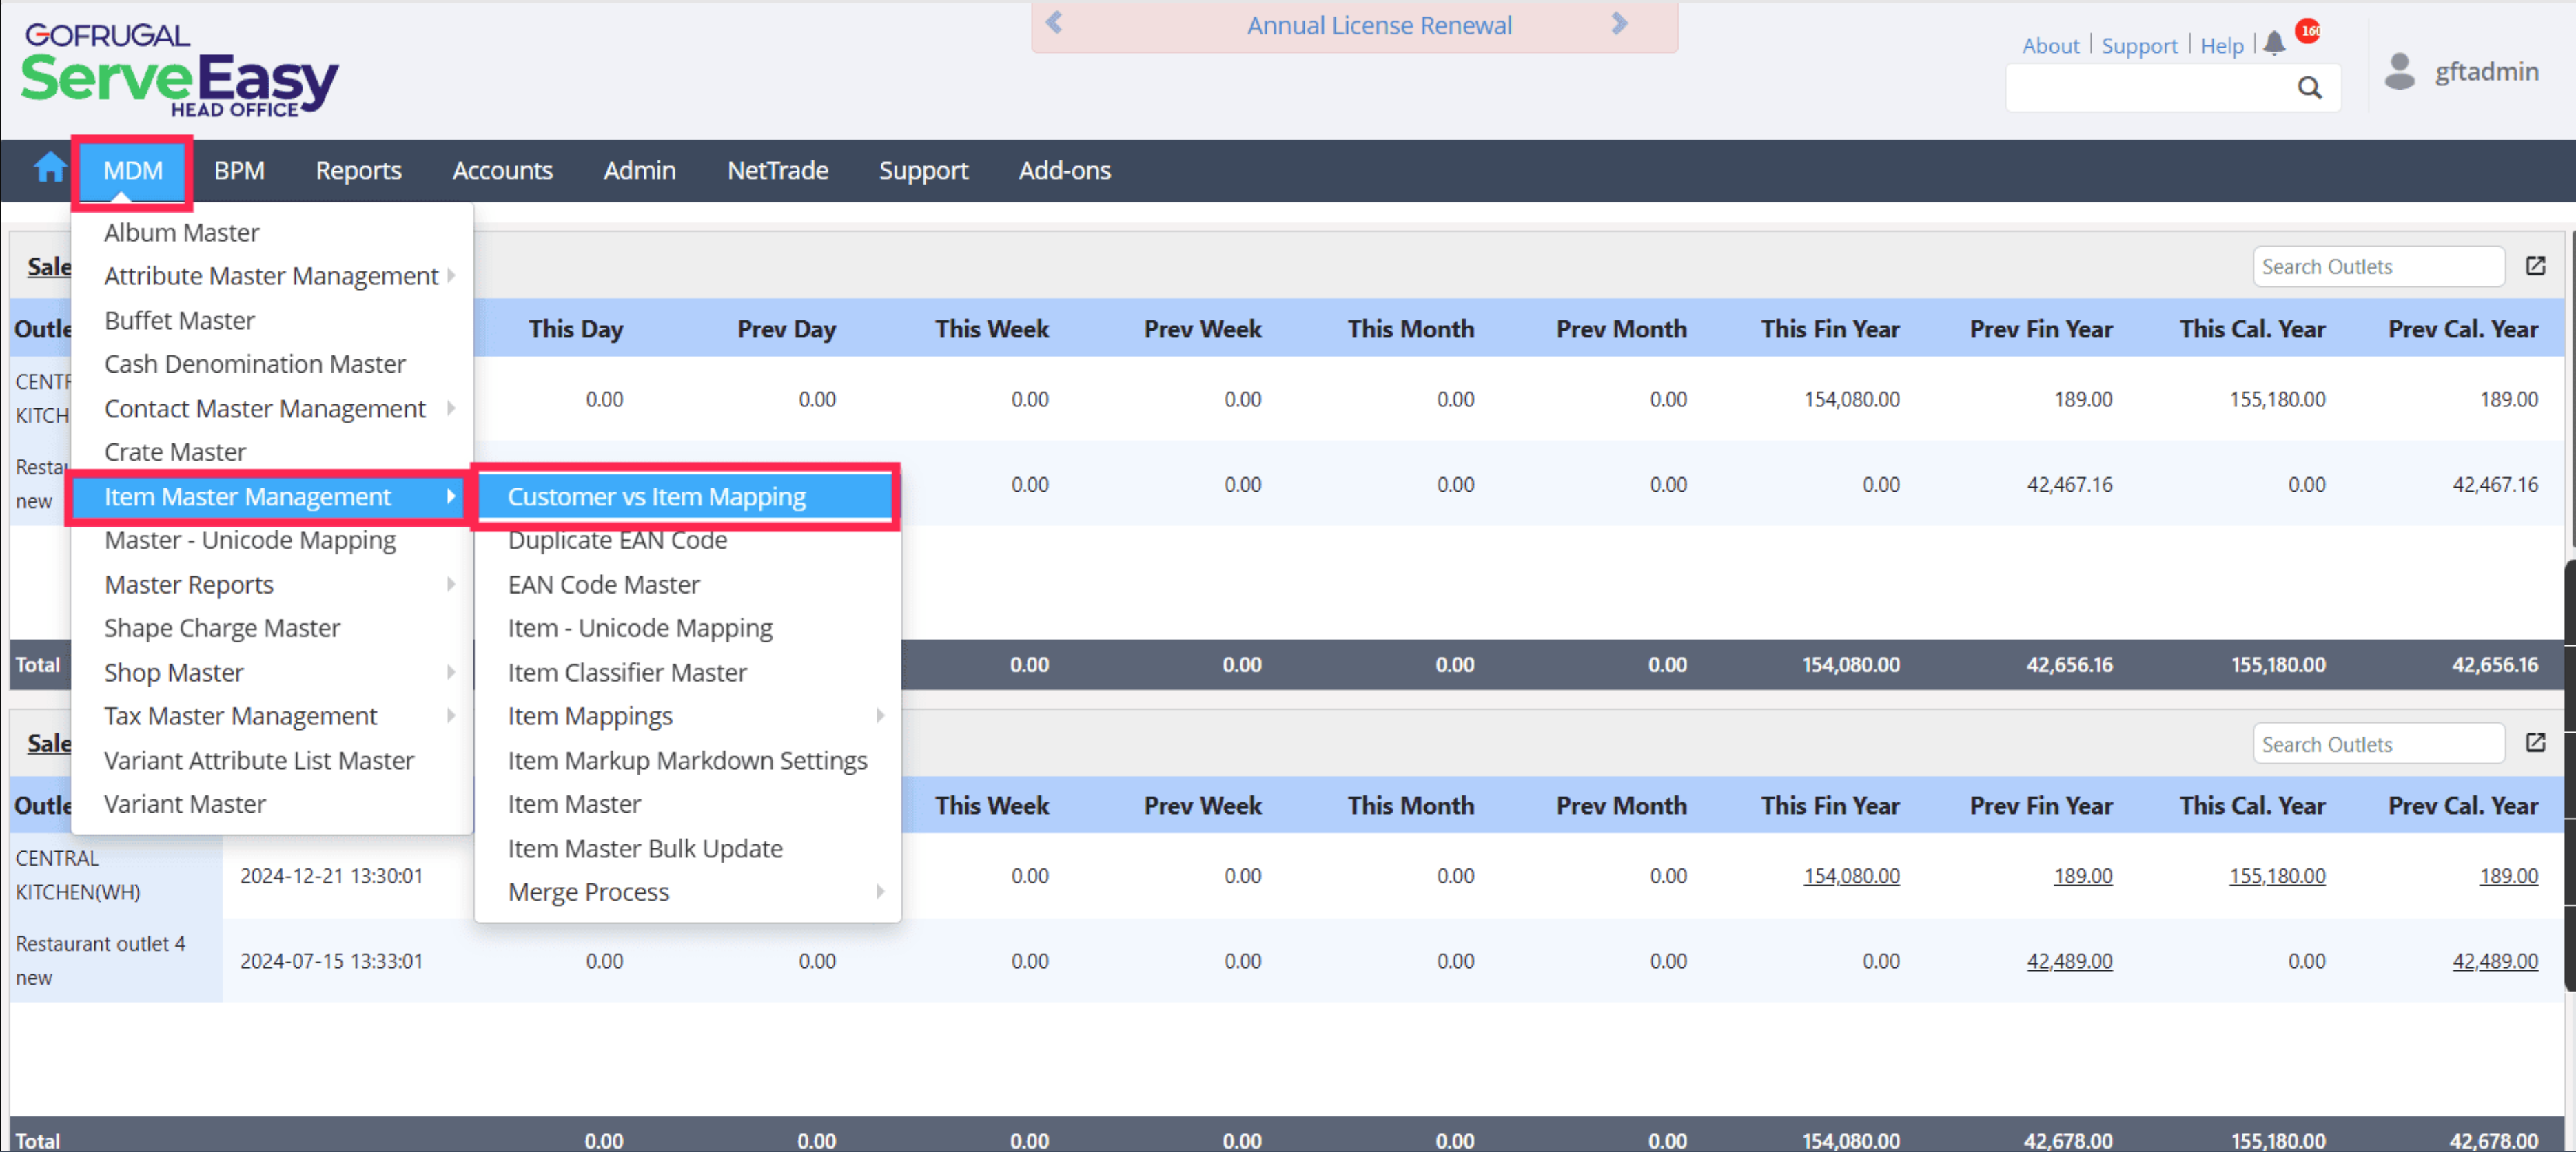Open second sales panel pop-out icon

[2535, 742]
